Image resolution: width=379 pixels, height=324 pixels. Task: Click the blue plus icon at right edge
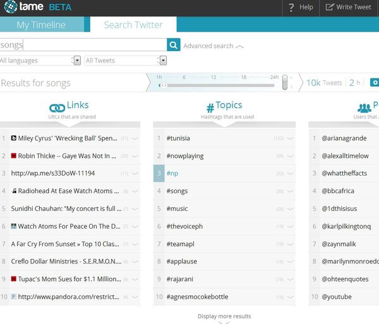[375, 83]
